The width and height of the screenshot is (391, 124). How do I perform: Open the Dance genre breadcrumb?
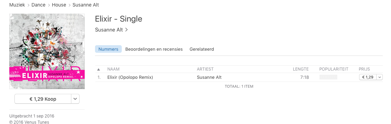[38, 5]
